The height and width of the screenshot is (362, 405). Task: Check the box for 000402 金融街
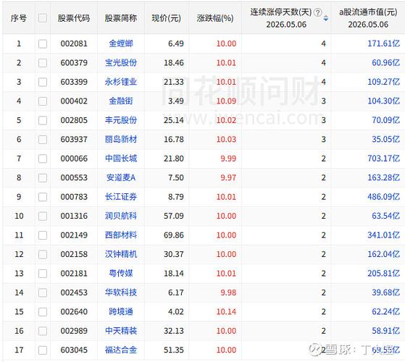click(43, 101)
